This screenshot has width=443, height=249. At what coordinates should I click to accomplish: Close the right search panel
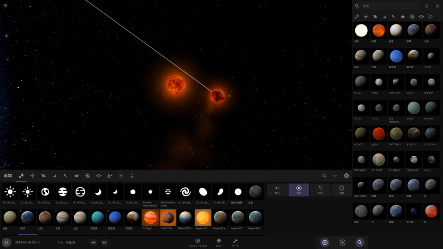click(437, 6)
